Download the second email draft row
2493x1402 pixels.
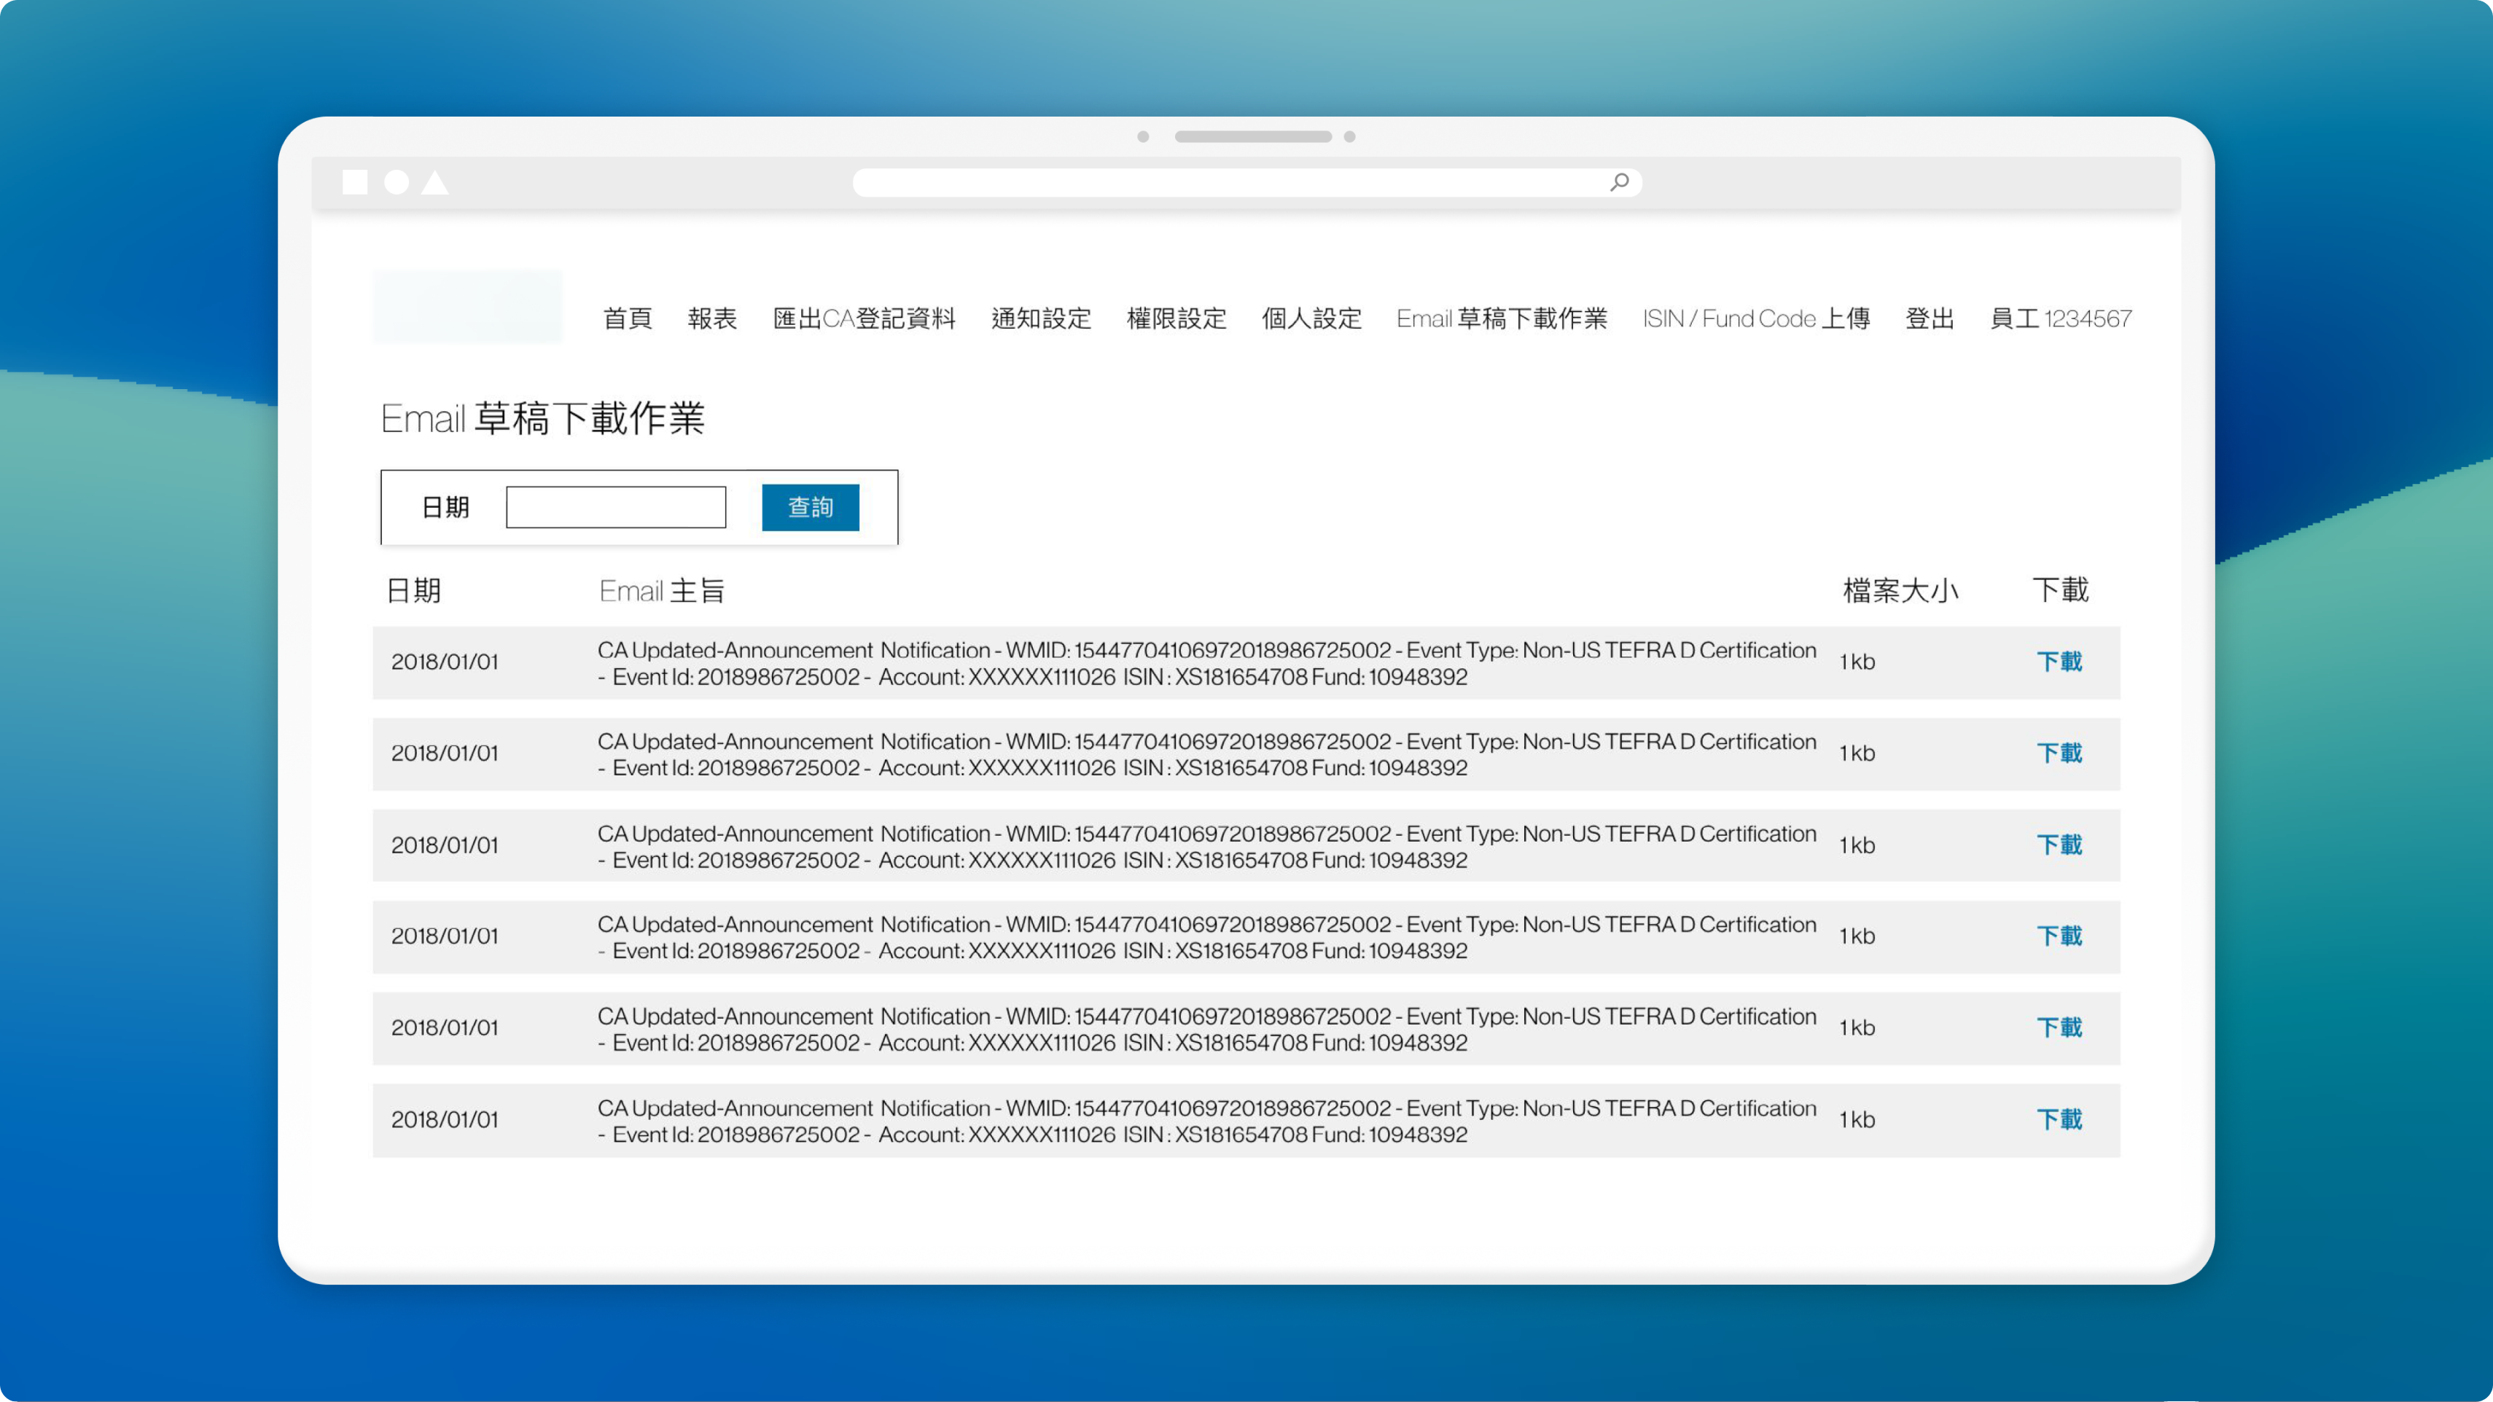(2059, 753)
